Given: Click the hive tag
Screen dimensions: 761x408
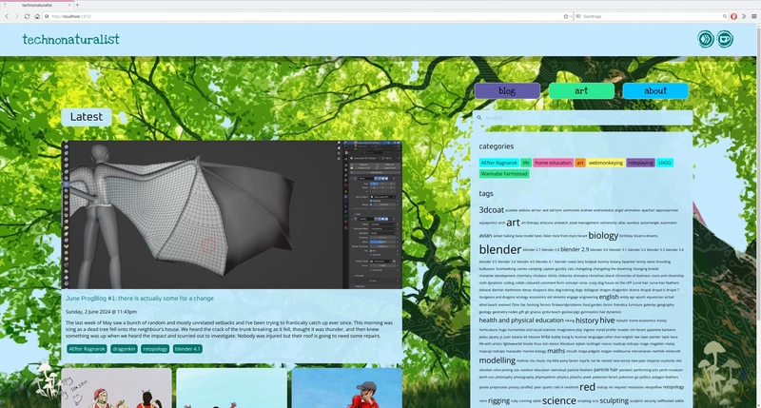Looking at the screenshot, I should 607,321.
